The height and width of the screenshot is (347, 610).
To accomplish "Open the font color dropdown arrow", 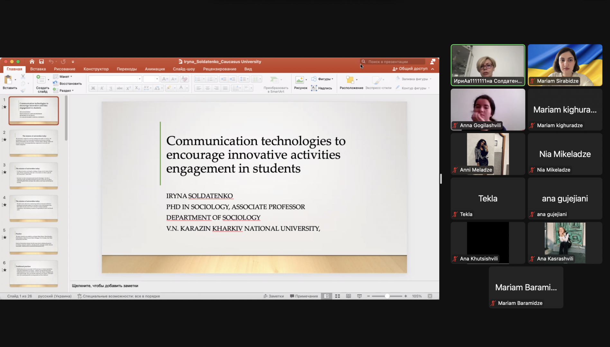I will (187, 88).
